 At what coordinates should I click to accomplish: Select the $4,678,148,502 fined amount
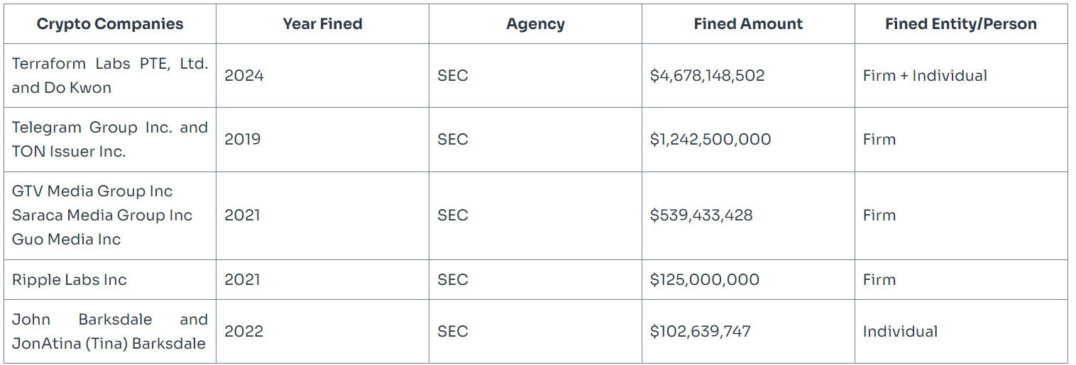pos(707,76)
